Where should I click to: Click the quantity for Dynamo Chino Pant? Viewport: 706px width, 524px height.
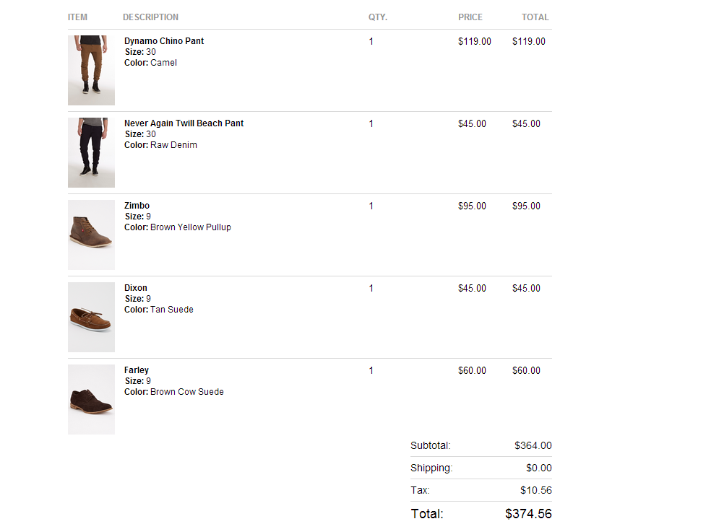371,41
